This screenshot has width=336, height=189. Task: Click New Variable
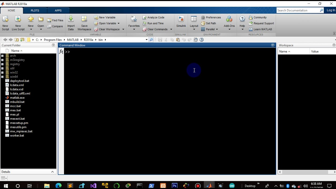(x=105, y=17)
